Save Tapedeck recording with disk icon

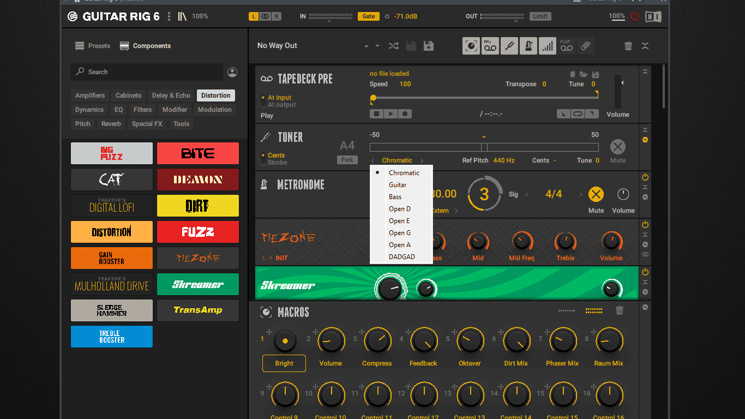tap(595, 74)
